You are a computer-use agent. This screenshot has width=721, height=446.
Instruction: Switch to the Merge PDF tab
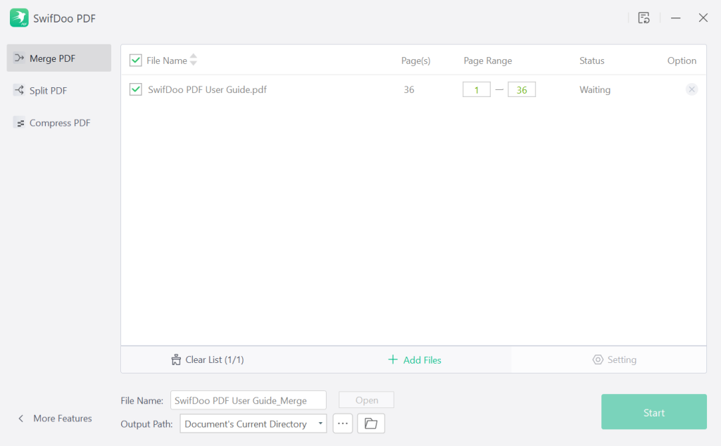point(59,58)
